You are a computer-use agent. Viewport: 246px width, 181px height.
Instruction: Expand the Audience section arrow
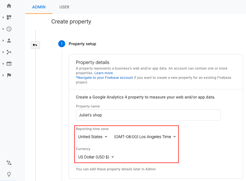tap(3, 41)
